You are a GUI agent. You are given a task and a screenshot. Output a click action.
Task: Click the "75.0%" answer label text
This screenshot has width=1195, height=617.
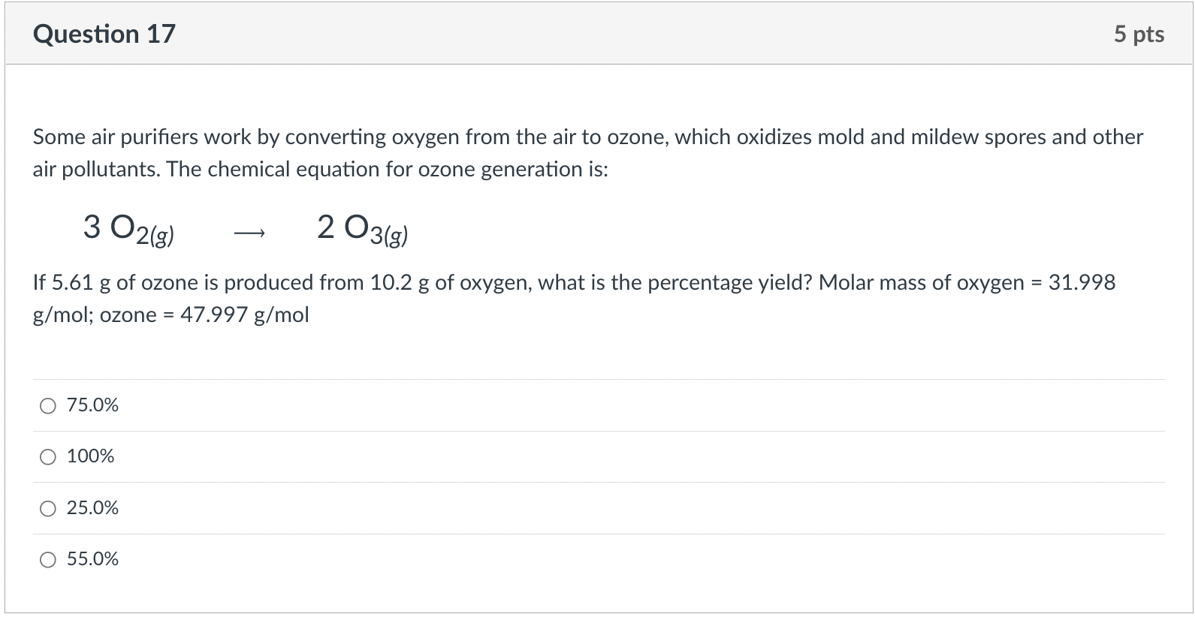pyautogui.click(x=92, y=405)
